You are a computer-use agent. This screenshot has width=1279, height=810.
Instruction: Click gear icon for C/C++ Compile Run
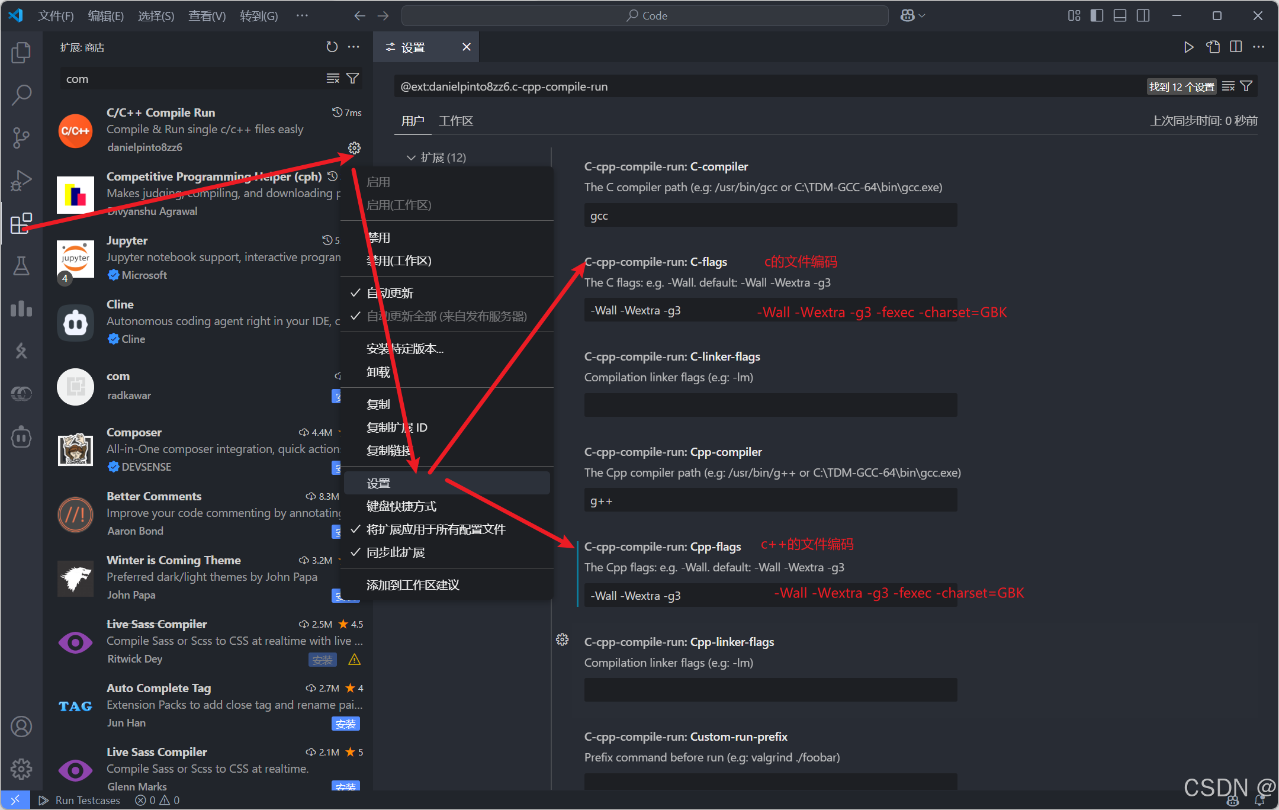click(x=354, y=148)
